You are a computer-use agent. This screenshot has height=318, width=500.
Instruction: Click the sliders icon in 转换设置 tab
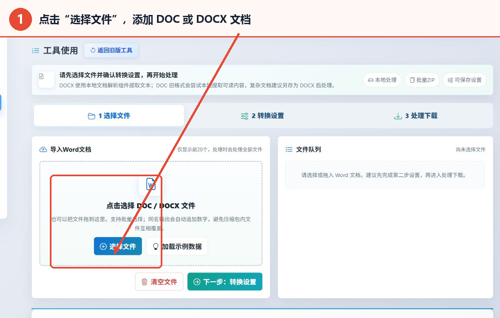point(245,116)
